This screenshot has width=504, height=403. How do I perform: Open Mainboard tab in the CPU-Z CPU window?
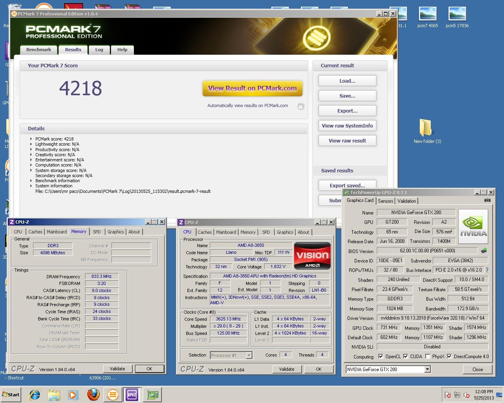point(226,232)
